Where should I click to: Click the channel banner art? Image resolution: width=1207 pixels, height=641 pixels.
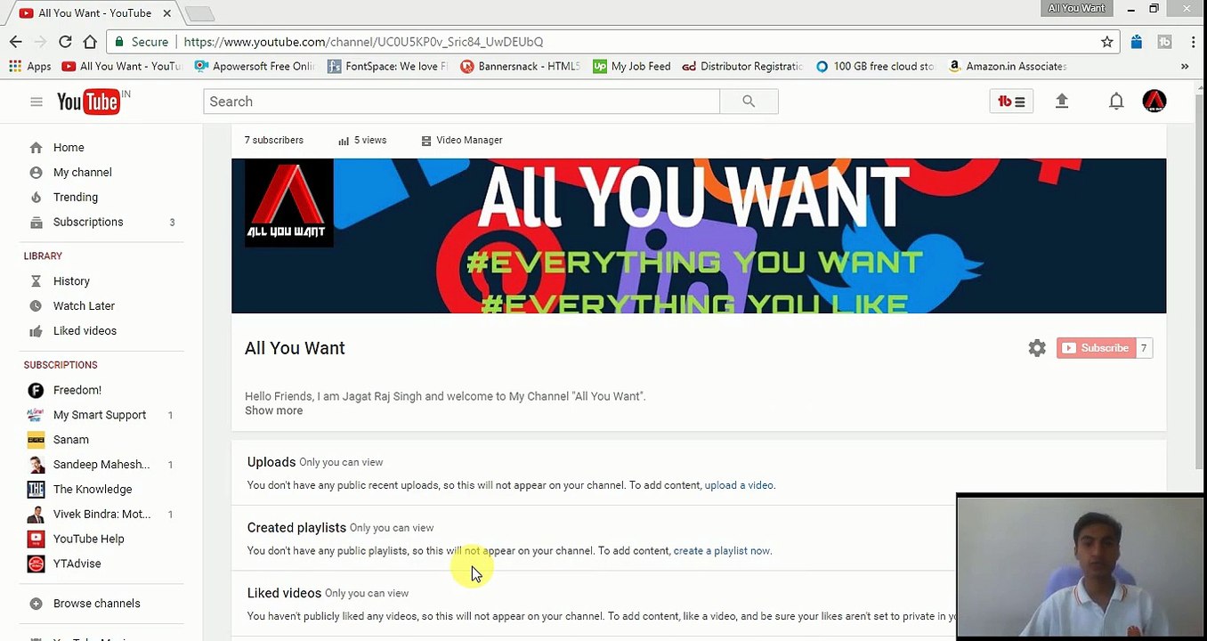click(x=699, y=236)
